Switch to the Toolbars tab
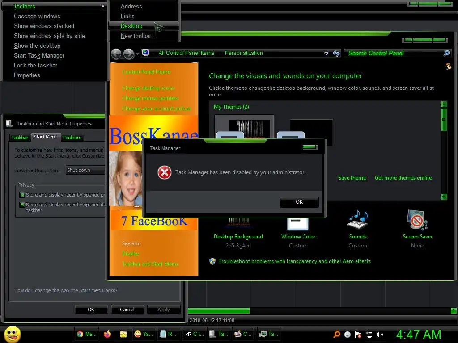This screenshot has width=458, height=343. click(x=72, y=138)
